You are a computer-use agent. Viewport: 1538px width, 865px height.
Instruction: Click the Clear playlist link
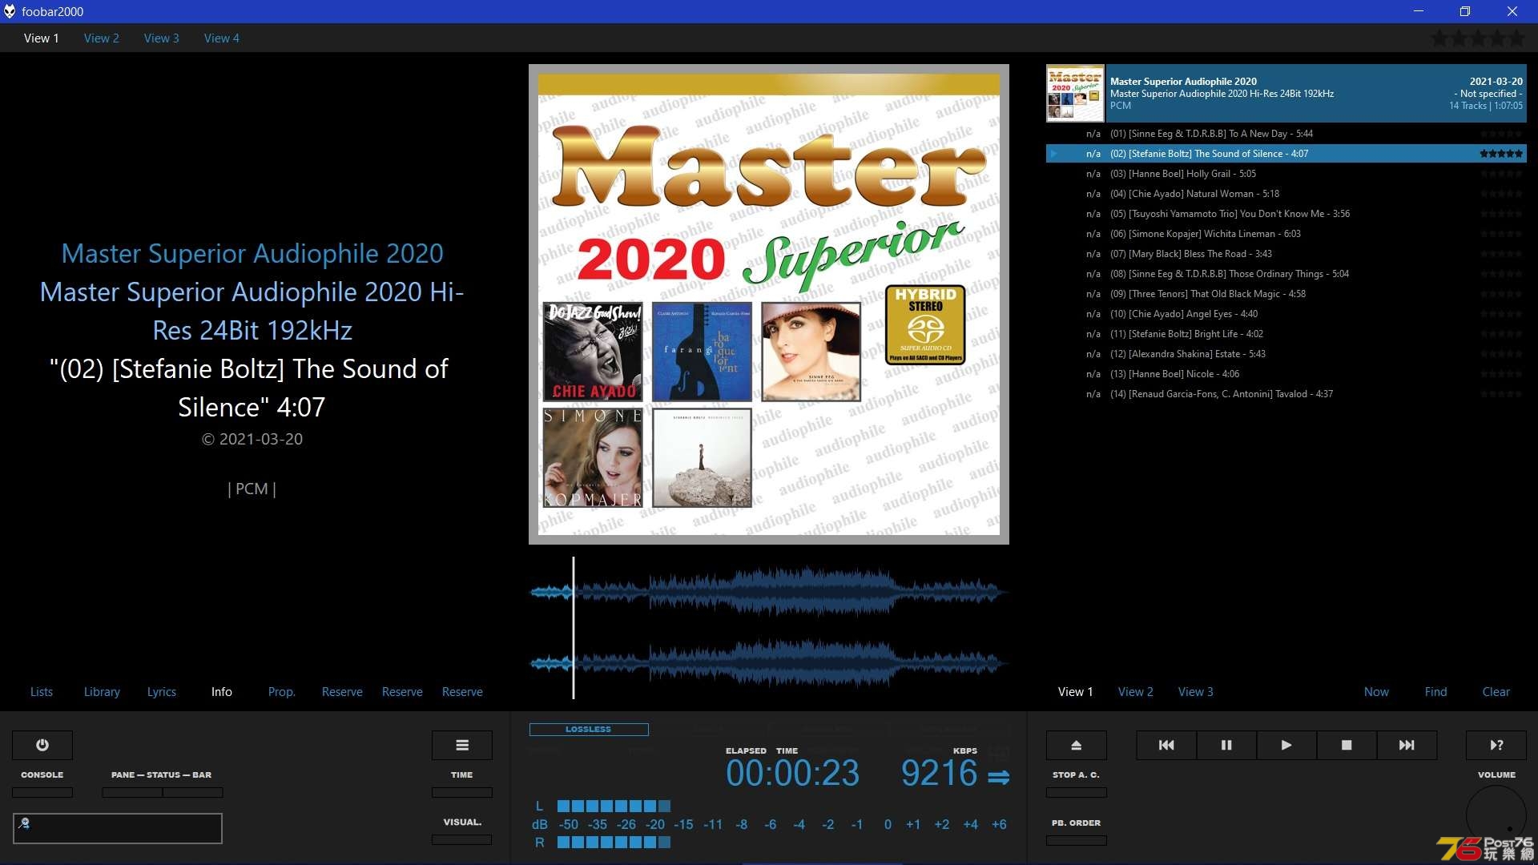pyautogui.click(x=1496, y=691)
